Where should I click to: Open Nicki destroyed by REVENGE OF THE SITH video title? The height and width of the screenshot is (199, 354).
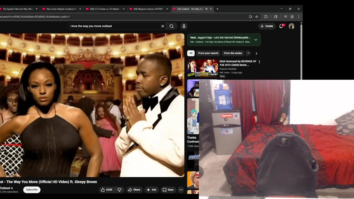click(238, 63)
